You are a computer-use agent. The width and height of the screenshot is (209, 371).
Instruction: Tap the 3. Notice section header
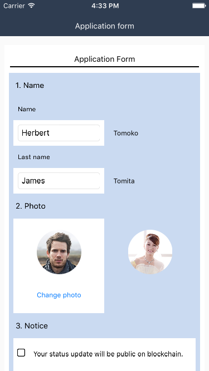[32, 326]
